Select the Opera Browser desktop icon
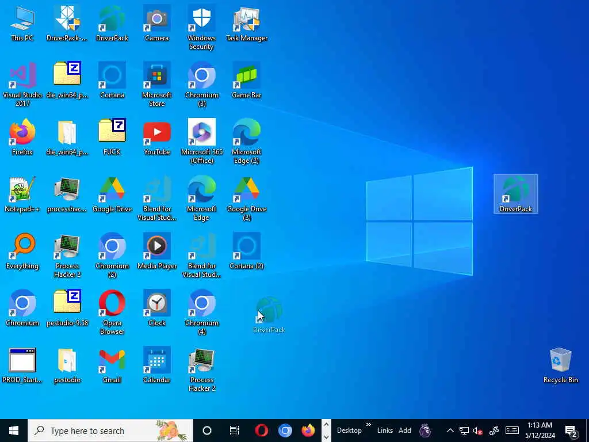Screen dimensions: 589x442 coord(112,313)
